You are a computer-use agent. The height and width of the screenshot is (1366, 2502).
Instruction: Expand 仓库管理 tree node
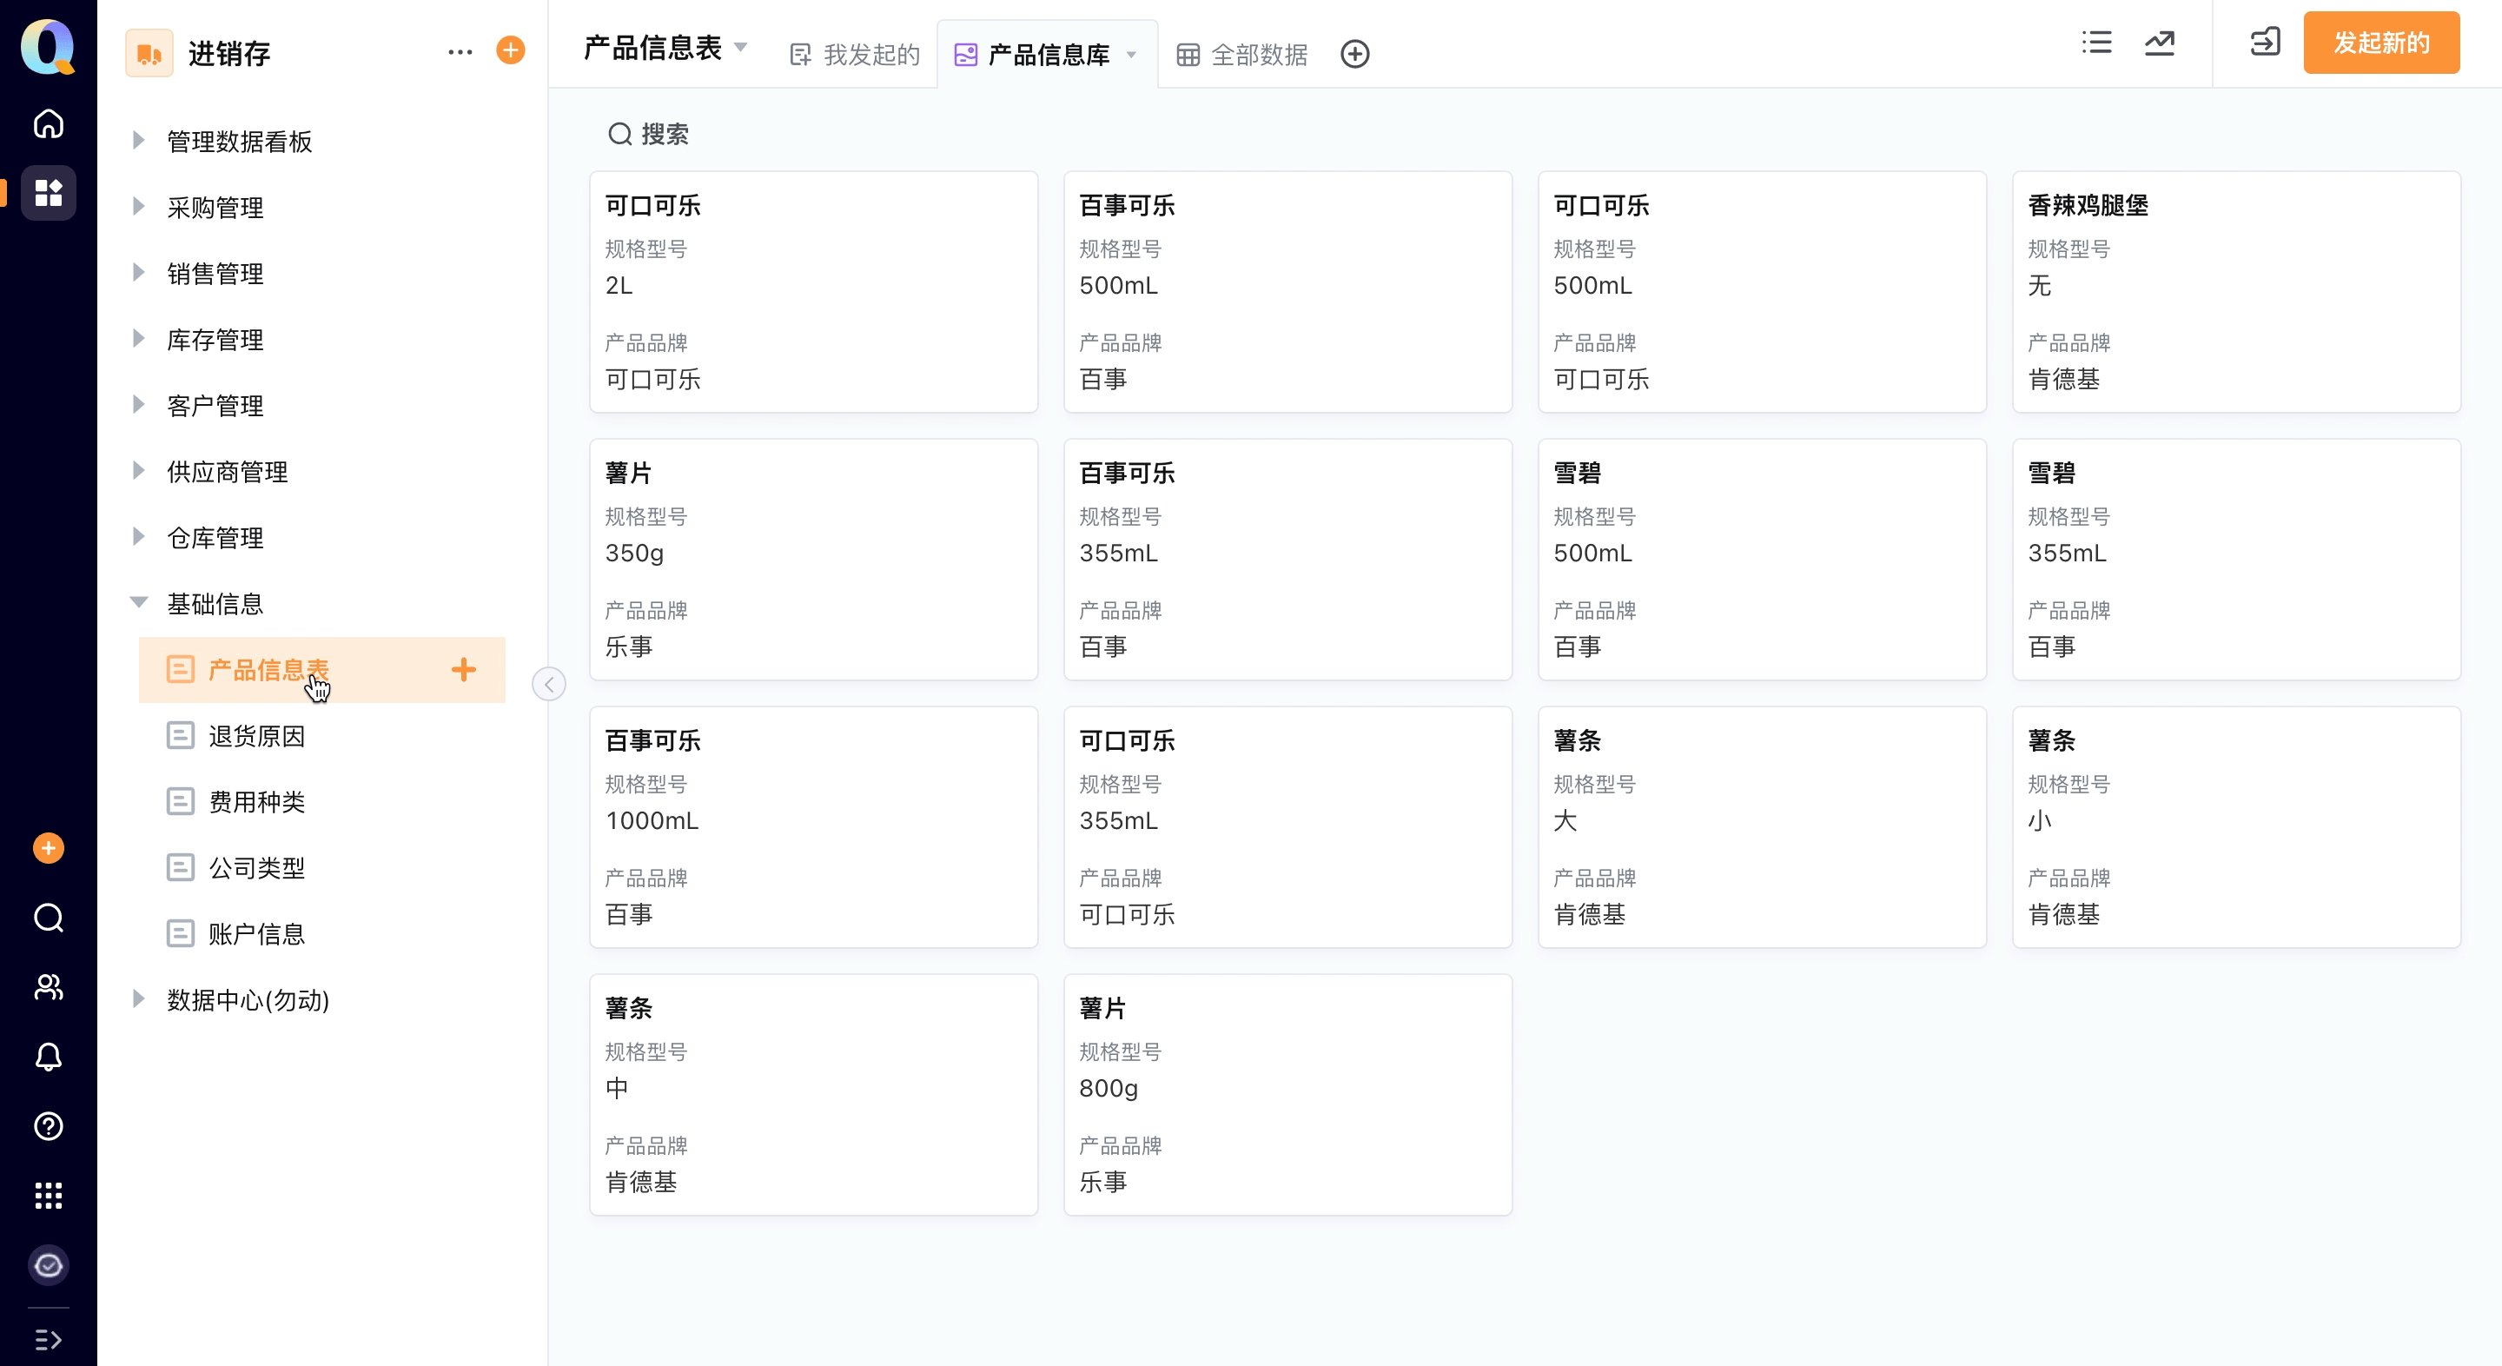pyautogui.click(x=138, y=537)
